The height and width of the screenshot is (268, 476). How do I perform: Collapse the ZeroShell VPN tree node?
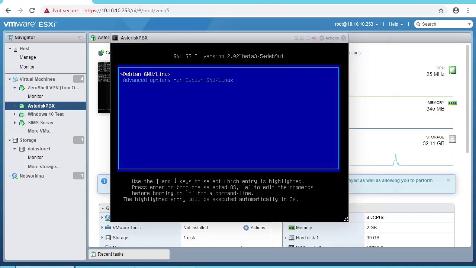(x=15, y=88)
